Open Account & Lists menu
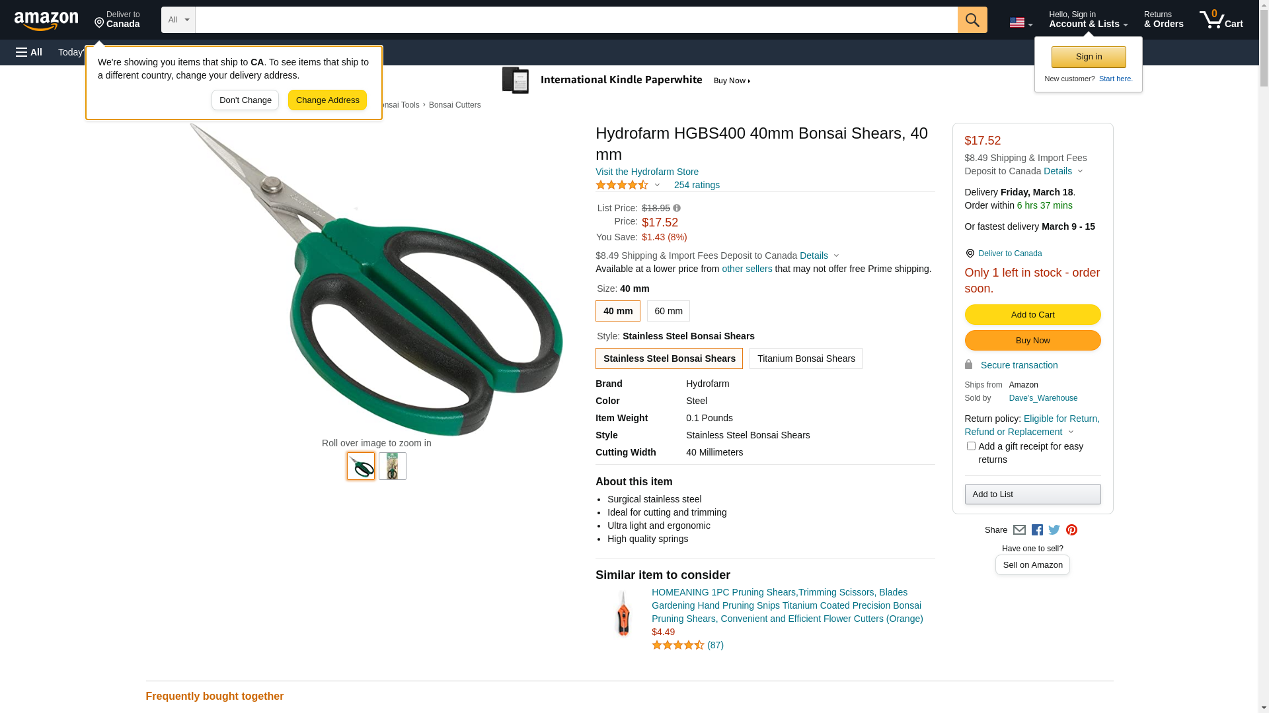1269x713 pixels. coord(1088,20)
